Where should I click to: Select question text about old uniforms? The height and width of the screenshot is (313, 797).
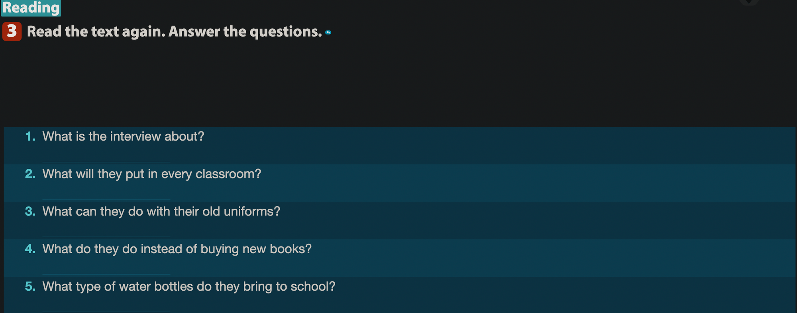click(161, 211)
